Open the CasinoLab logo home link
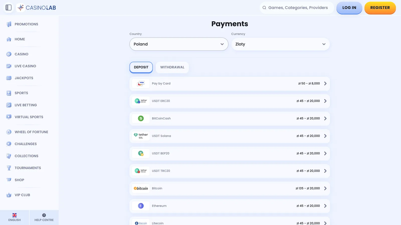 36,8
